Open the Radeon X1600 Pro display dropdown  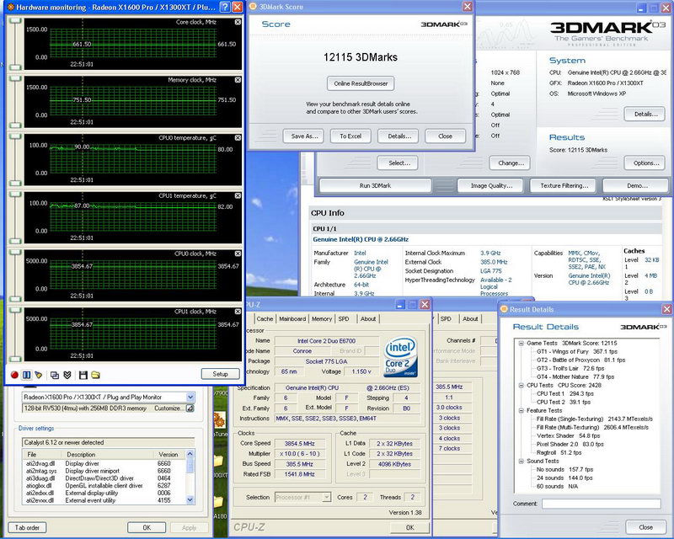190,398
